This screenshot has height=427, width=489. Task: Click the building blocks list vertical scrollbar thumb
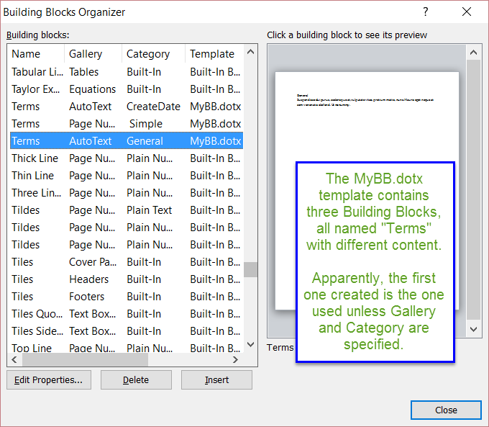[250, 269]
